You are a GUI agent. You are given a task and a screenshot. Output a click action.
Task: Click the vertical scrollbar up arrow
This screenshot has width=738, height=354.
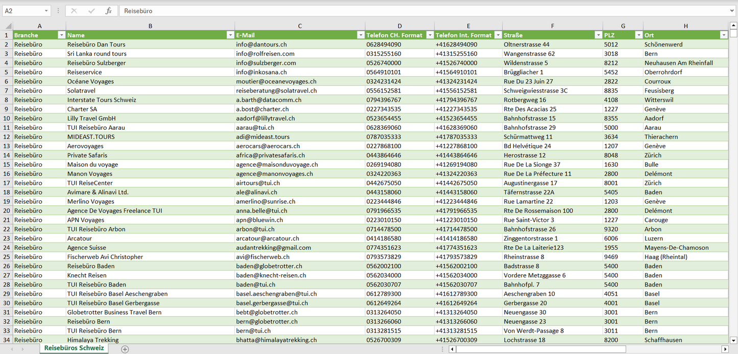pyautogui.click(x=733, y=26)
